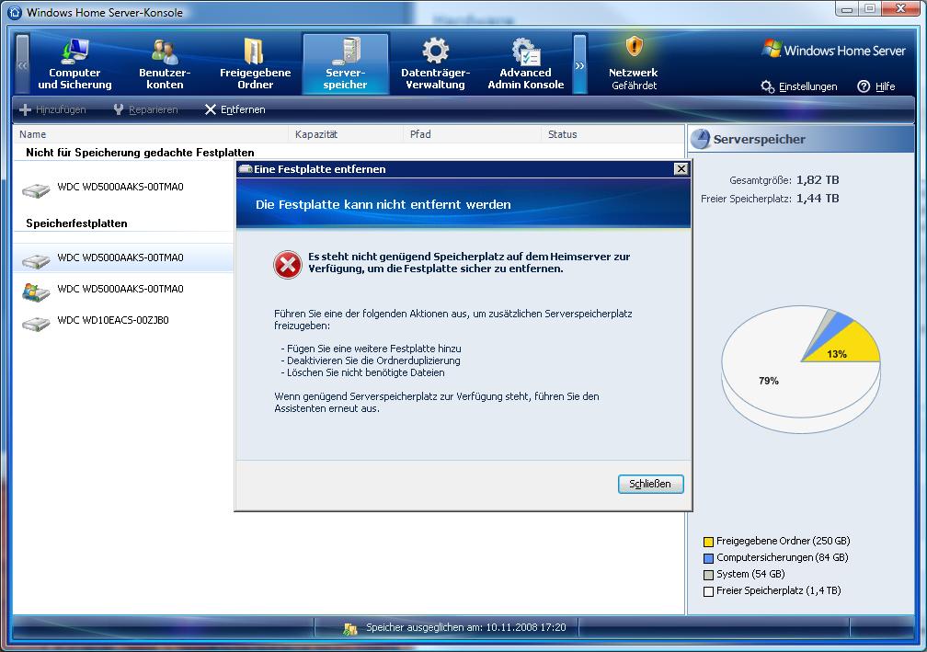
Task: Select the highlighted WDC WD5000AAKS-00TMA0 storage drive
Action: 123,257
